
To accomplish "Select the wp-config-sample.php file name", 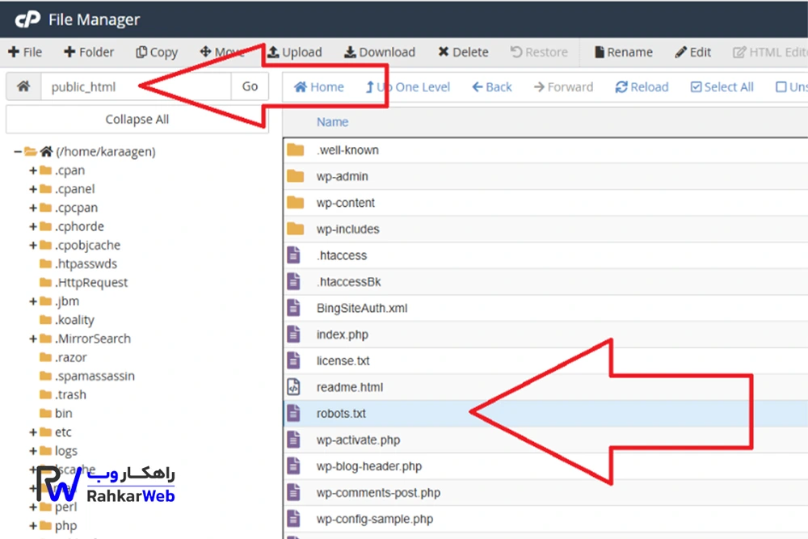I will [375, 519].
